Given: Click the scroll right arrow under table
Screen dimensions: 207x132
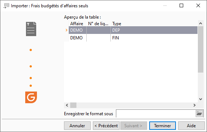Looking at the screenshot, I should (x=195, y=105).
